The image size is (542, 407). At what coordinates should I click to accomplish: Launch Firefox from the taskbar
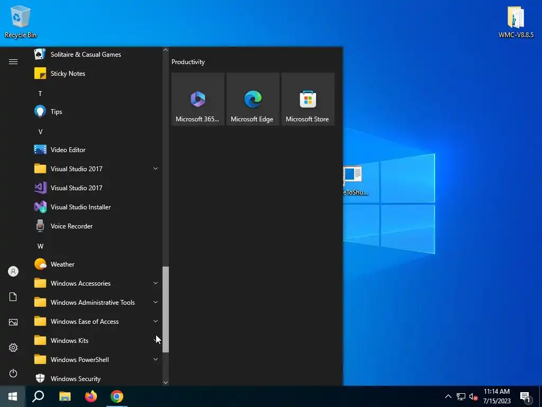point(91,396)
